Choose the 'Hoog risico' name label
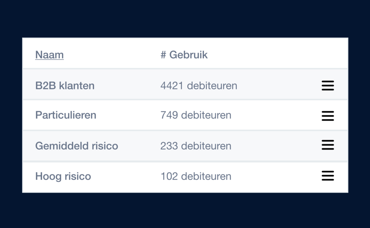 63,176
